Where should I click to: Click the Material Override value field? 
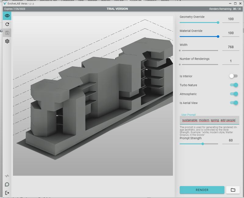(x=231, y=33)
